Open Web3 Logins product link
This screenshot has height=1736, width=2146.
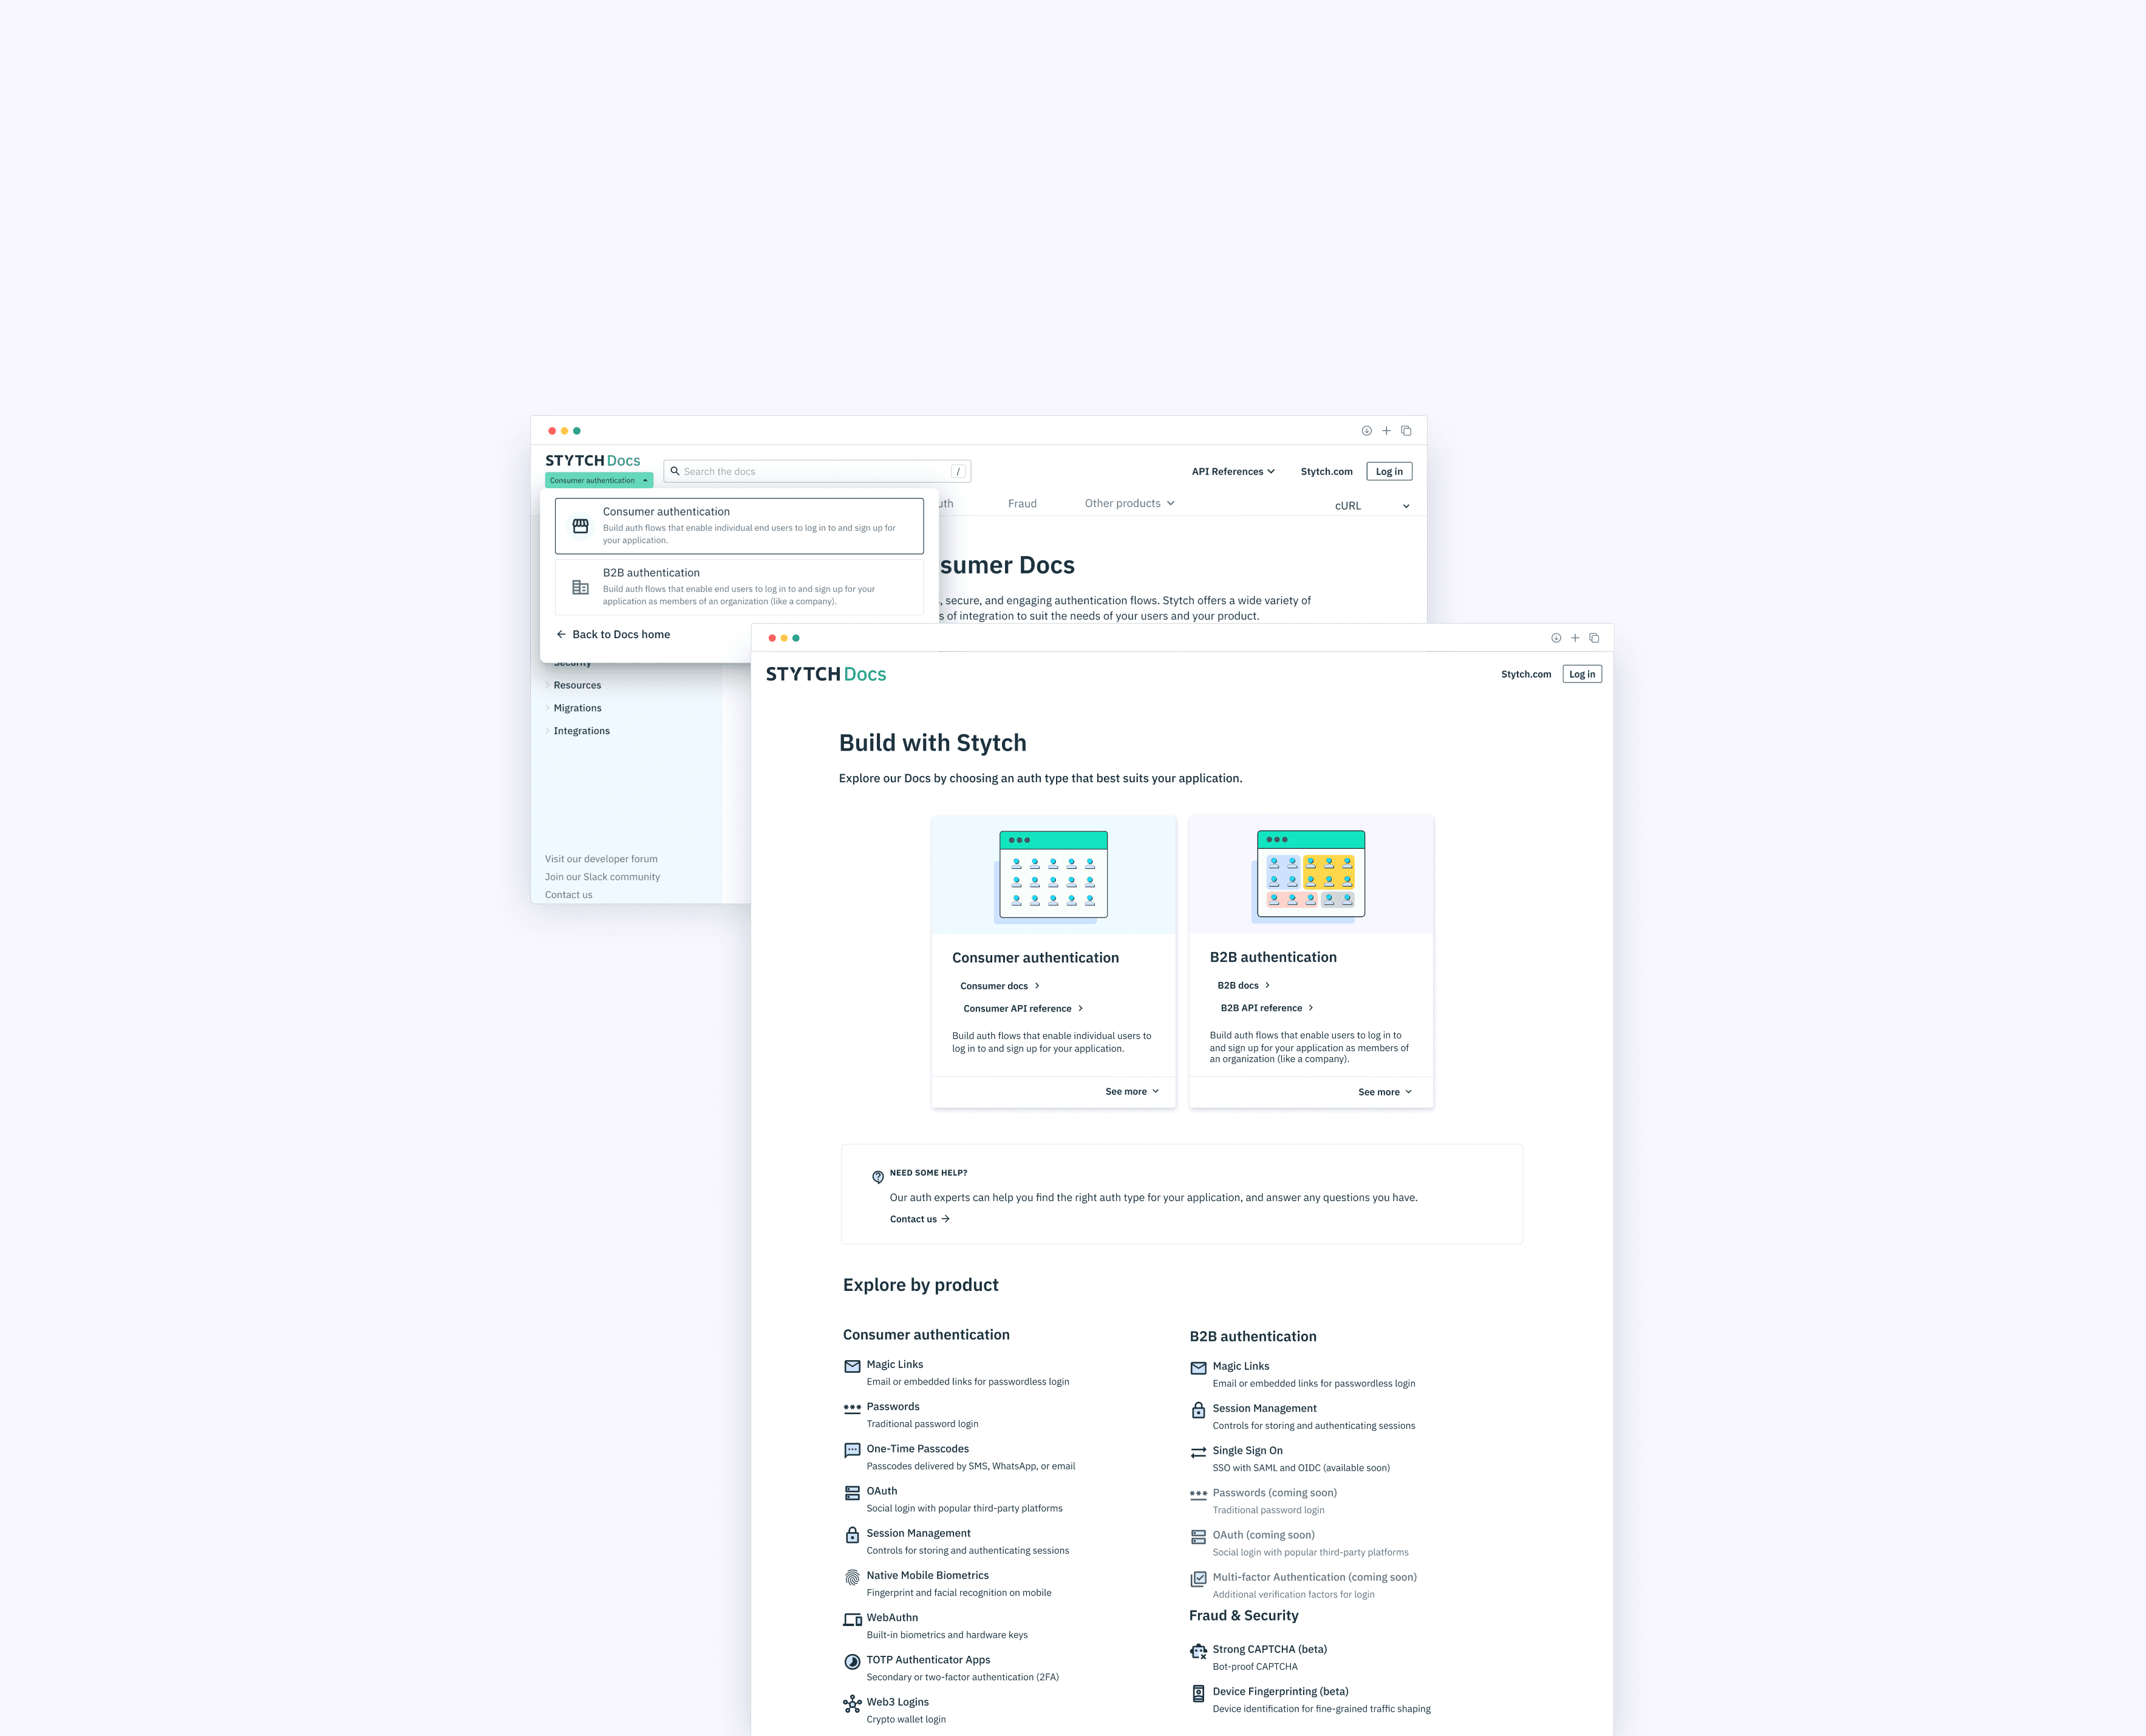pos(897,1702)
